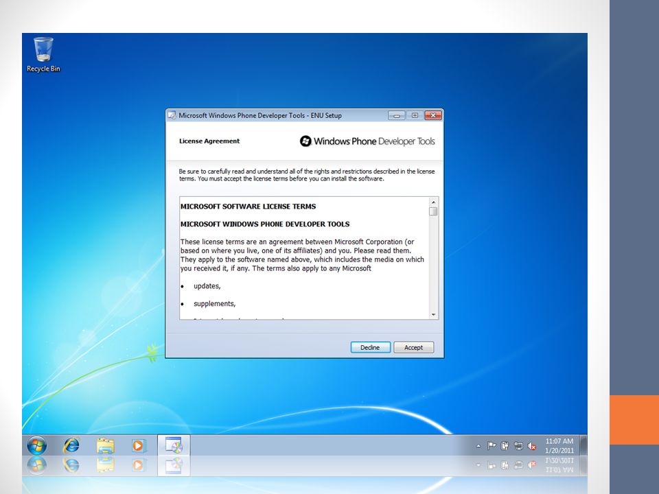Click the setup dialog title bar icon

[172, 115]
